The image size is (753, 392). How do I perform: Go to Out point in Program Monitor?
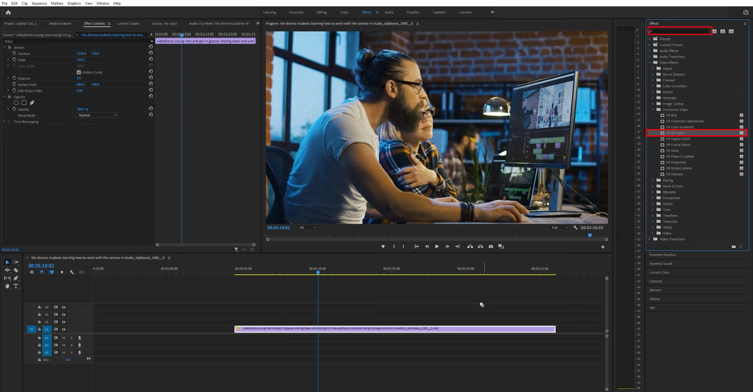pos(457,246)
